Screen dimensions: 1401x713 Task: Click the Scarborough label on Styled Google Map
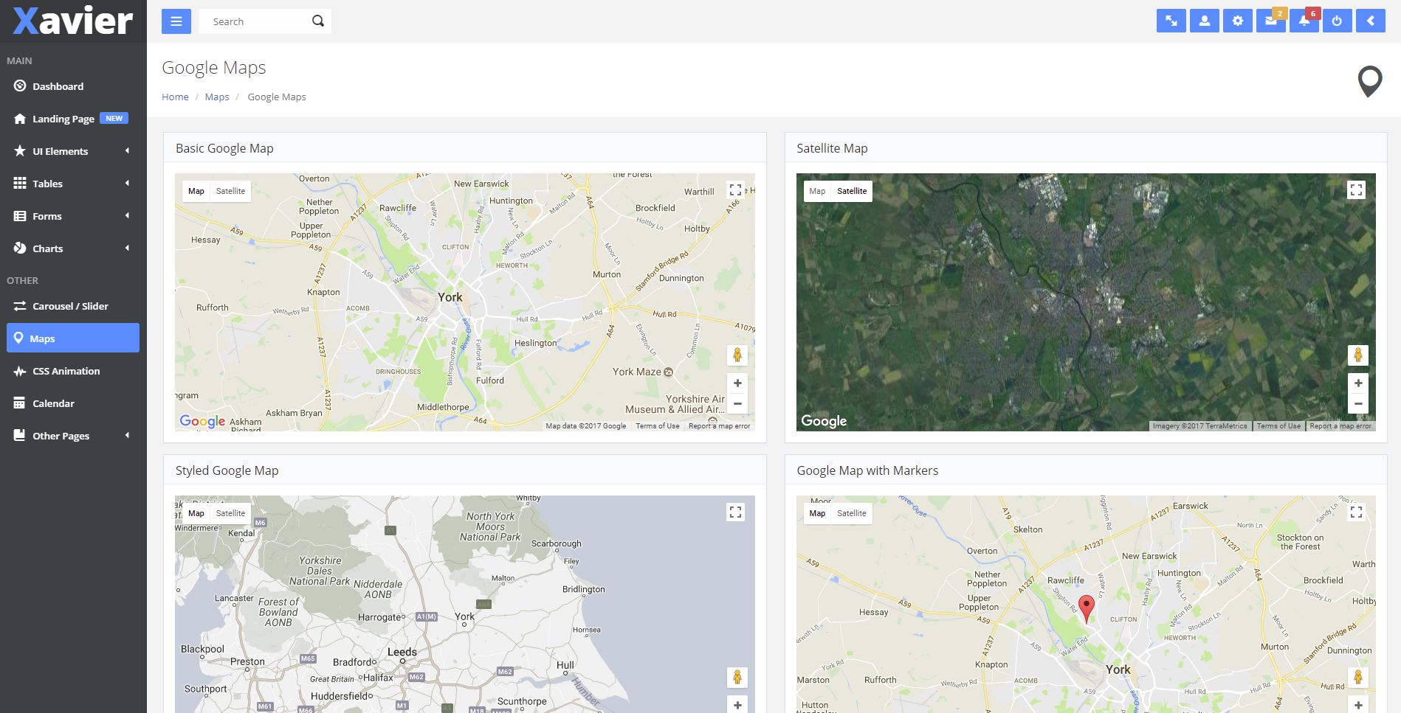pyautogui.click(x=557, y=543)
